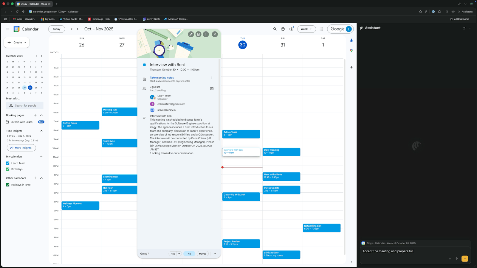Toggle the main menu hamburger icon
Image resolution: width=477 pixels, height=268 pixels.
(x=7, y=29)
